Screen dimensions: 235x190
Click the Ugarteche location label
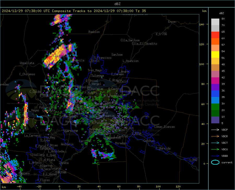(x=70, y=131)
